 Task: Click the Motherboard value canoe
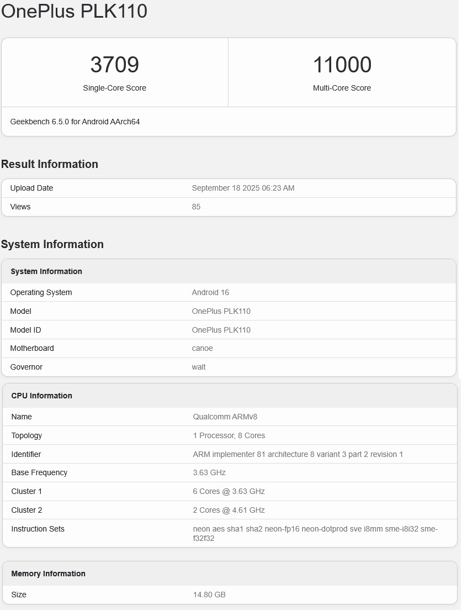[202, 348]
